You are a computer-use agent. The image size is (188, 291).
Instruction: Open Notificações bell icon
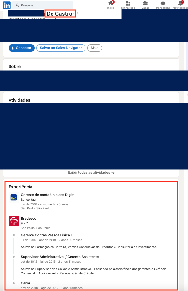pos(180,3)
